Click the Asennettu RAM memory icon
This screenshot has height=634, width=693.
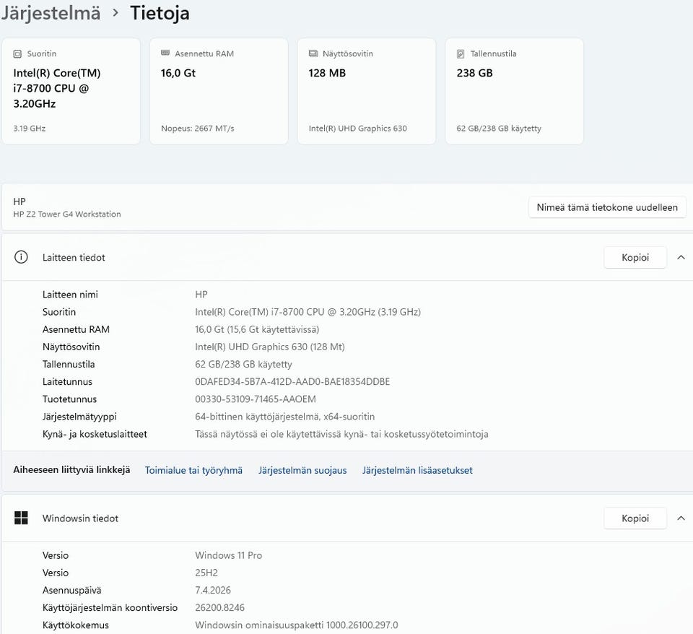coord(165,53)
